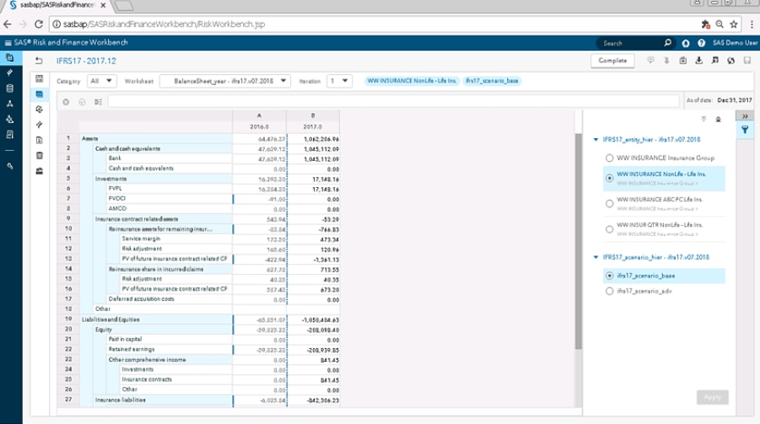
Task: Click the IFRS17 - 2017.12 title link
Action: 86,61
